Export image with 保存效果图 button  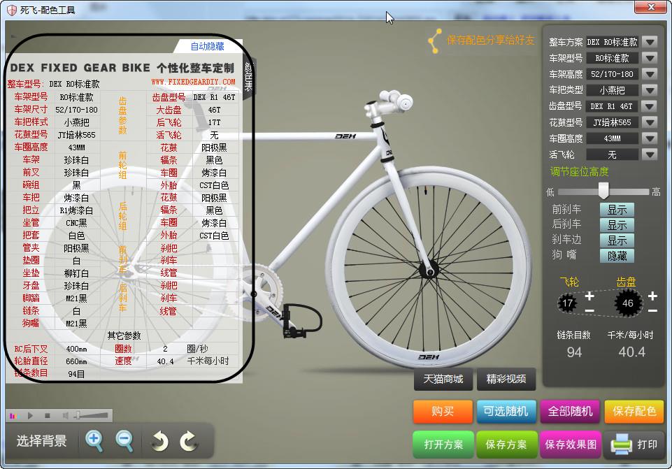tap(571, 445)
